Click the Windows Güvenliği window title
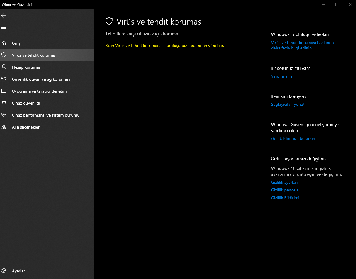The image size is (356, 279). 17,4
